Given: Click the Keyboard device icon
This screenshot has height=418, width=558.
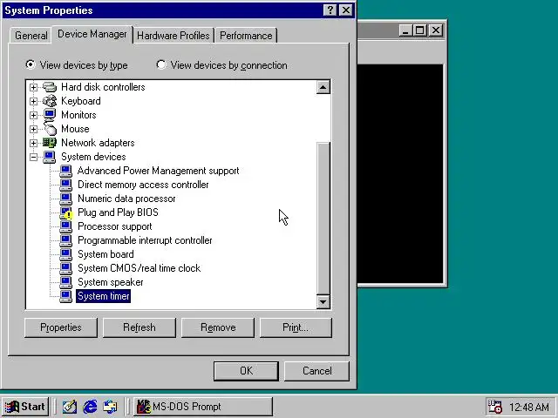Looking at the screenshot, I should pos(50,101).
